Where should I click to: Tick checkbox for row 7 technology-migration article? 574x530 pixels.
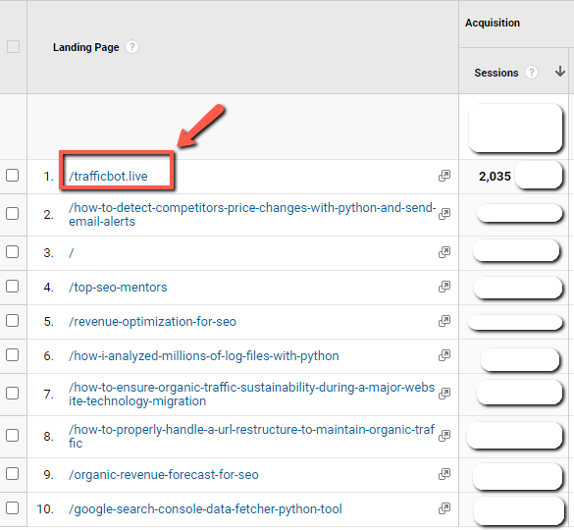(12, 393)
